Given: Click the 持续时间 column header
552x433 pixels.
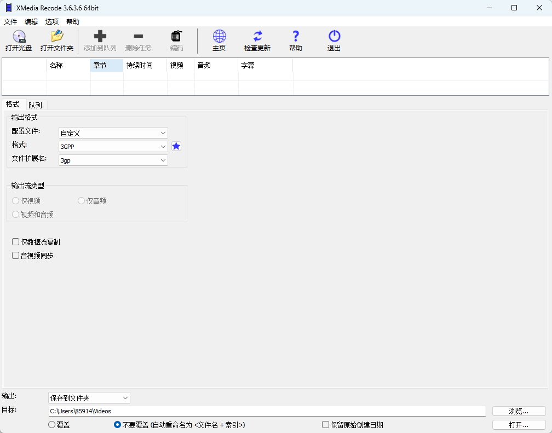Looking at the screenshot, I should tap(145, 65).
